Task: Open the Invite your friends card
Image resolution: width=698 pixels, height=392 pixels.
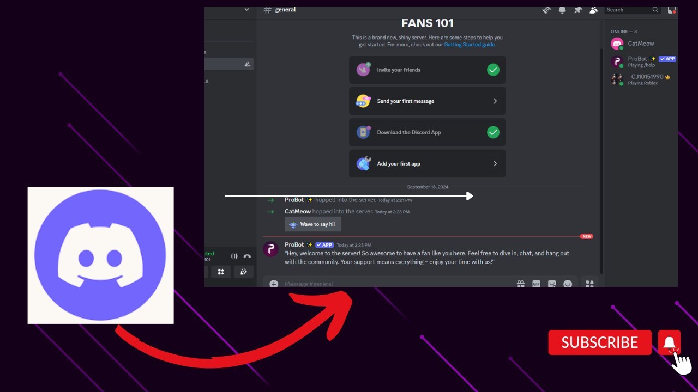Action: (x=427, y=70)
